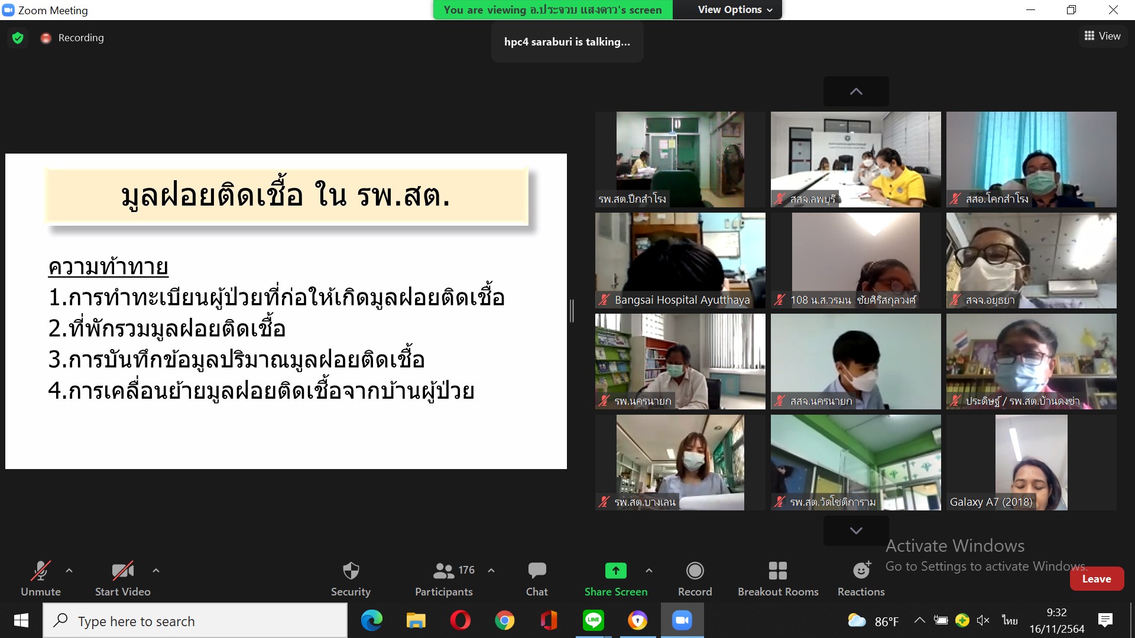This screenshot has width=1135, height=638.
Task: Click the green tray icon beside battery
Action: (962, 620)
